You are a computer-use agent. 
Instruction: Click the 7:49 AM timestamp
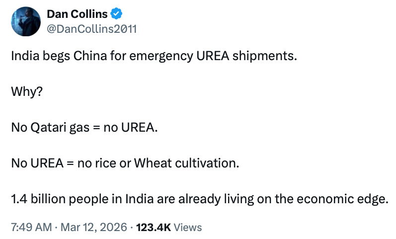click(31, 227)
